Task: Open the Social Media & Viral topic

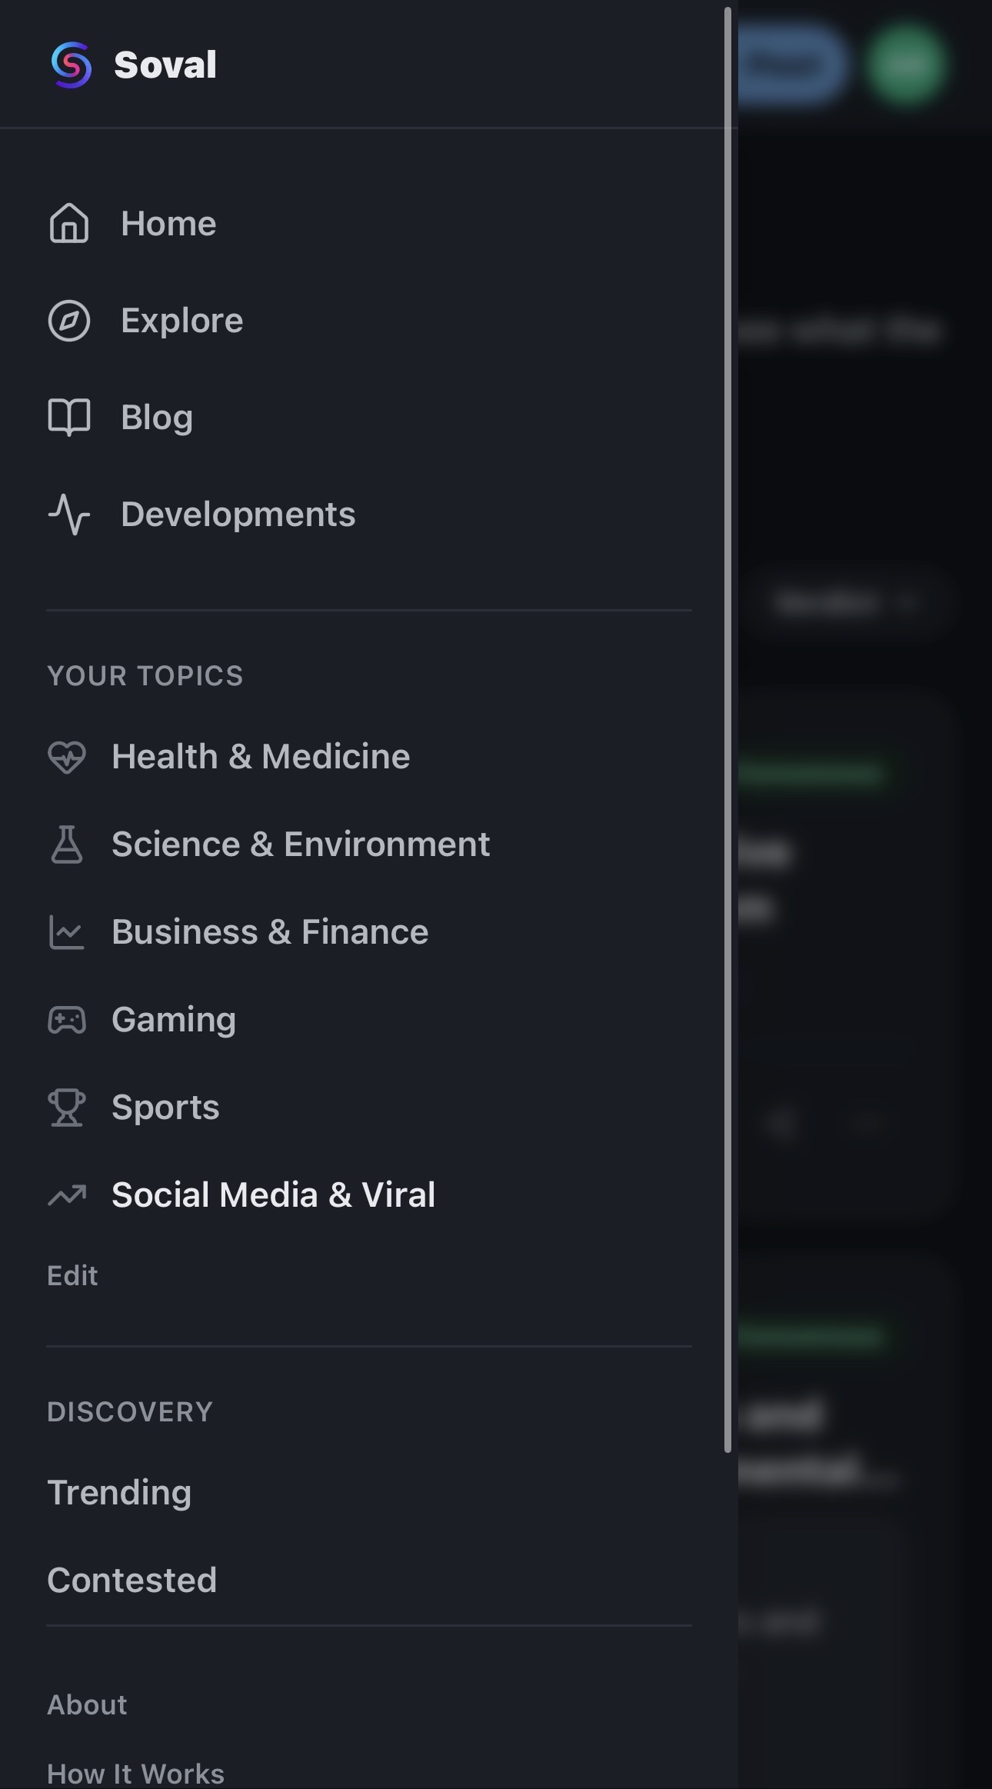Action: (x=273, y=1195)
